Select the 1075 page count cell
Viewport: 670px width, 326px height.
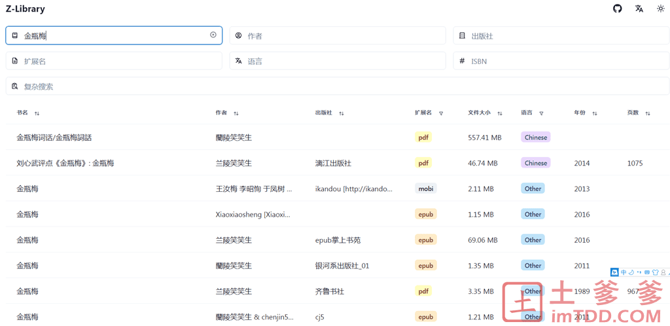pos(635,163)
